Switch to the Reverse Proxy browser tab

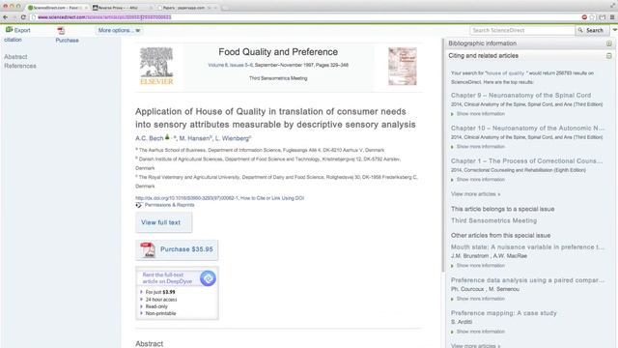123,8
